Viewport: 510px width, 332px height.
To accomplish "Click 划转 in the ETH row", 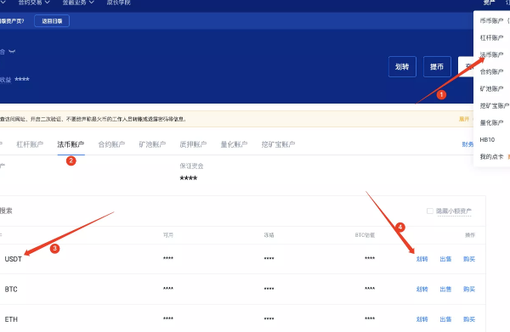I will (422, 319).
